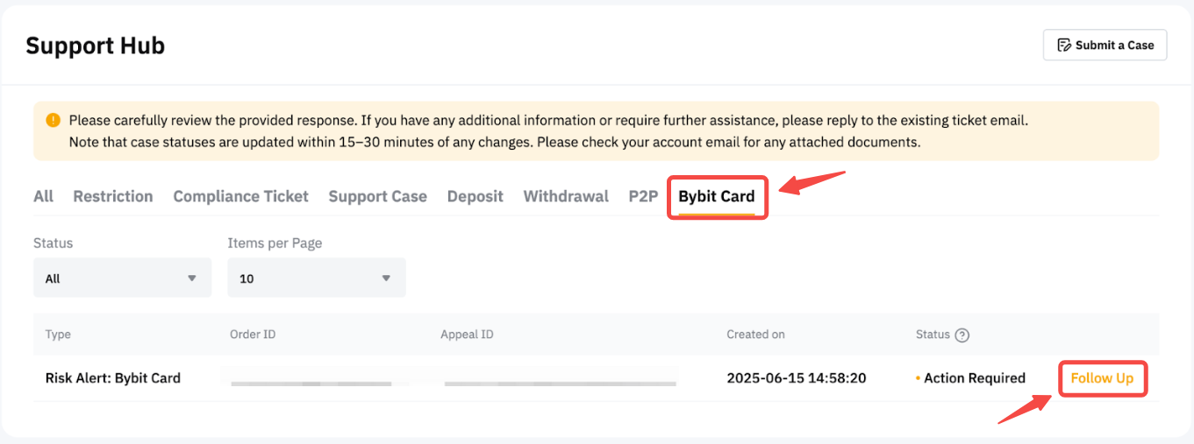This screenshot has height=444, width=1194.
Task: Select the Support Case tab
Action: click(377, 196)
